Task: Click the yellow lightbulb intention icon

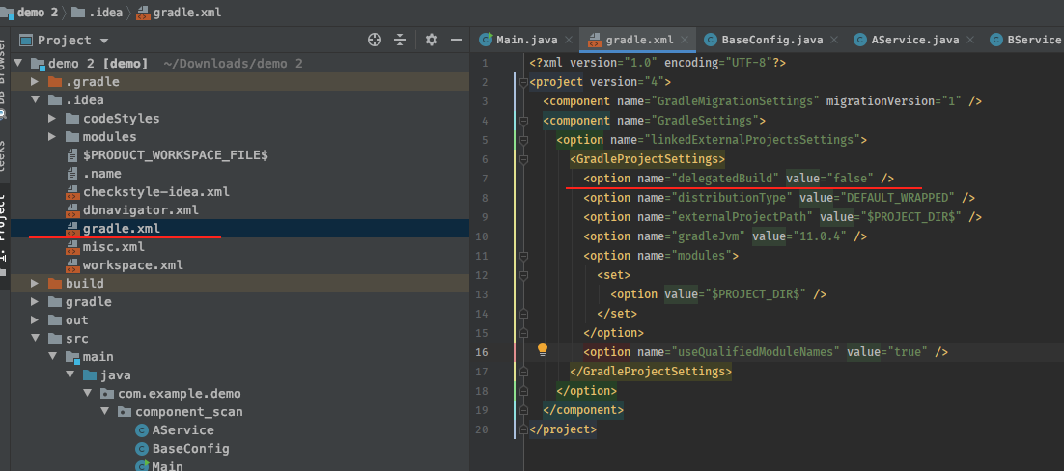Action: click(543, 349)
